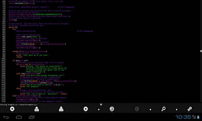Tap the battery indicator in system bar
202x121 pixels.
coord(198,117)
